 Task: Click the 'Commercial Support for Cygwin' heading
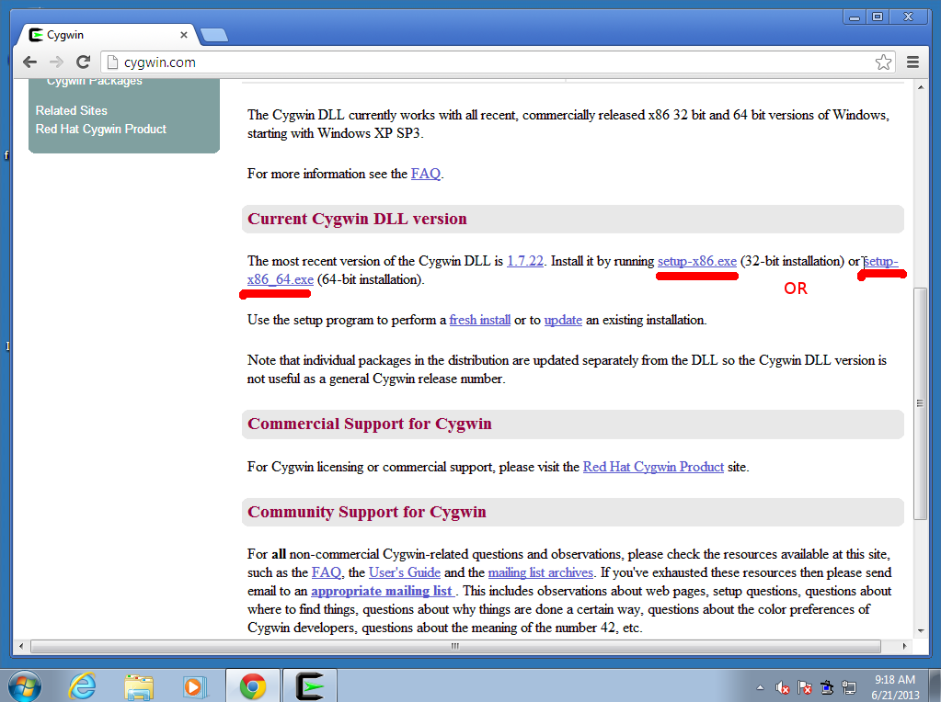(x=370, y=424)
